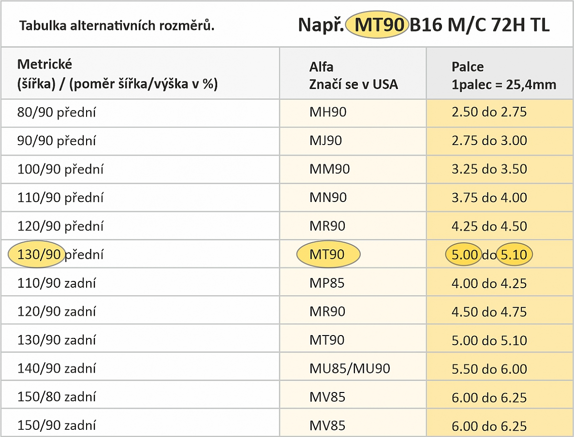Click the highlighted 5.00 value
574x437 pixels.
(x=464, y=254)
